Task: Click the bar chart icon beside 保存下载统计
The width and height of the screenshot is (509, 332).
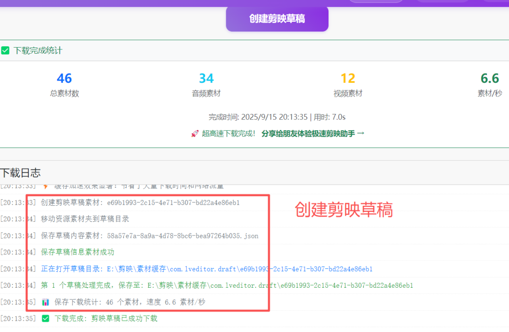Action: pos(45,302)
